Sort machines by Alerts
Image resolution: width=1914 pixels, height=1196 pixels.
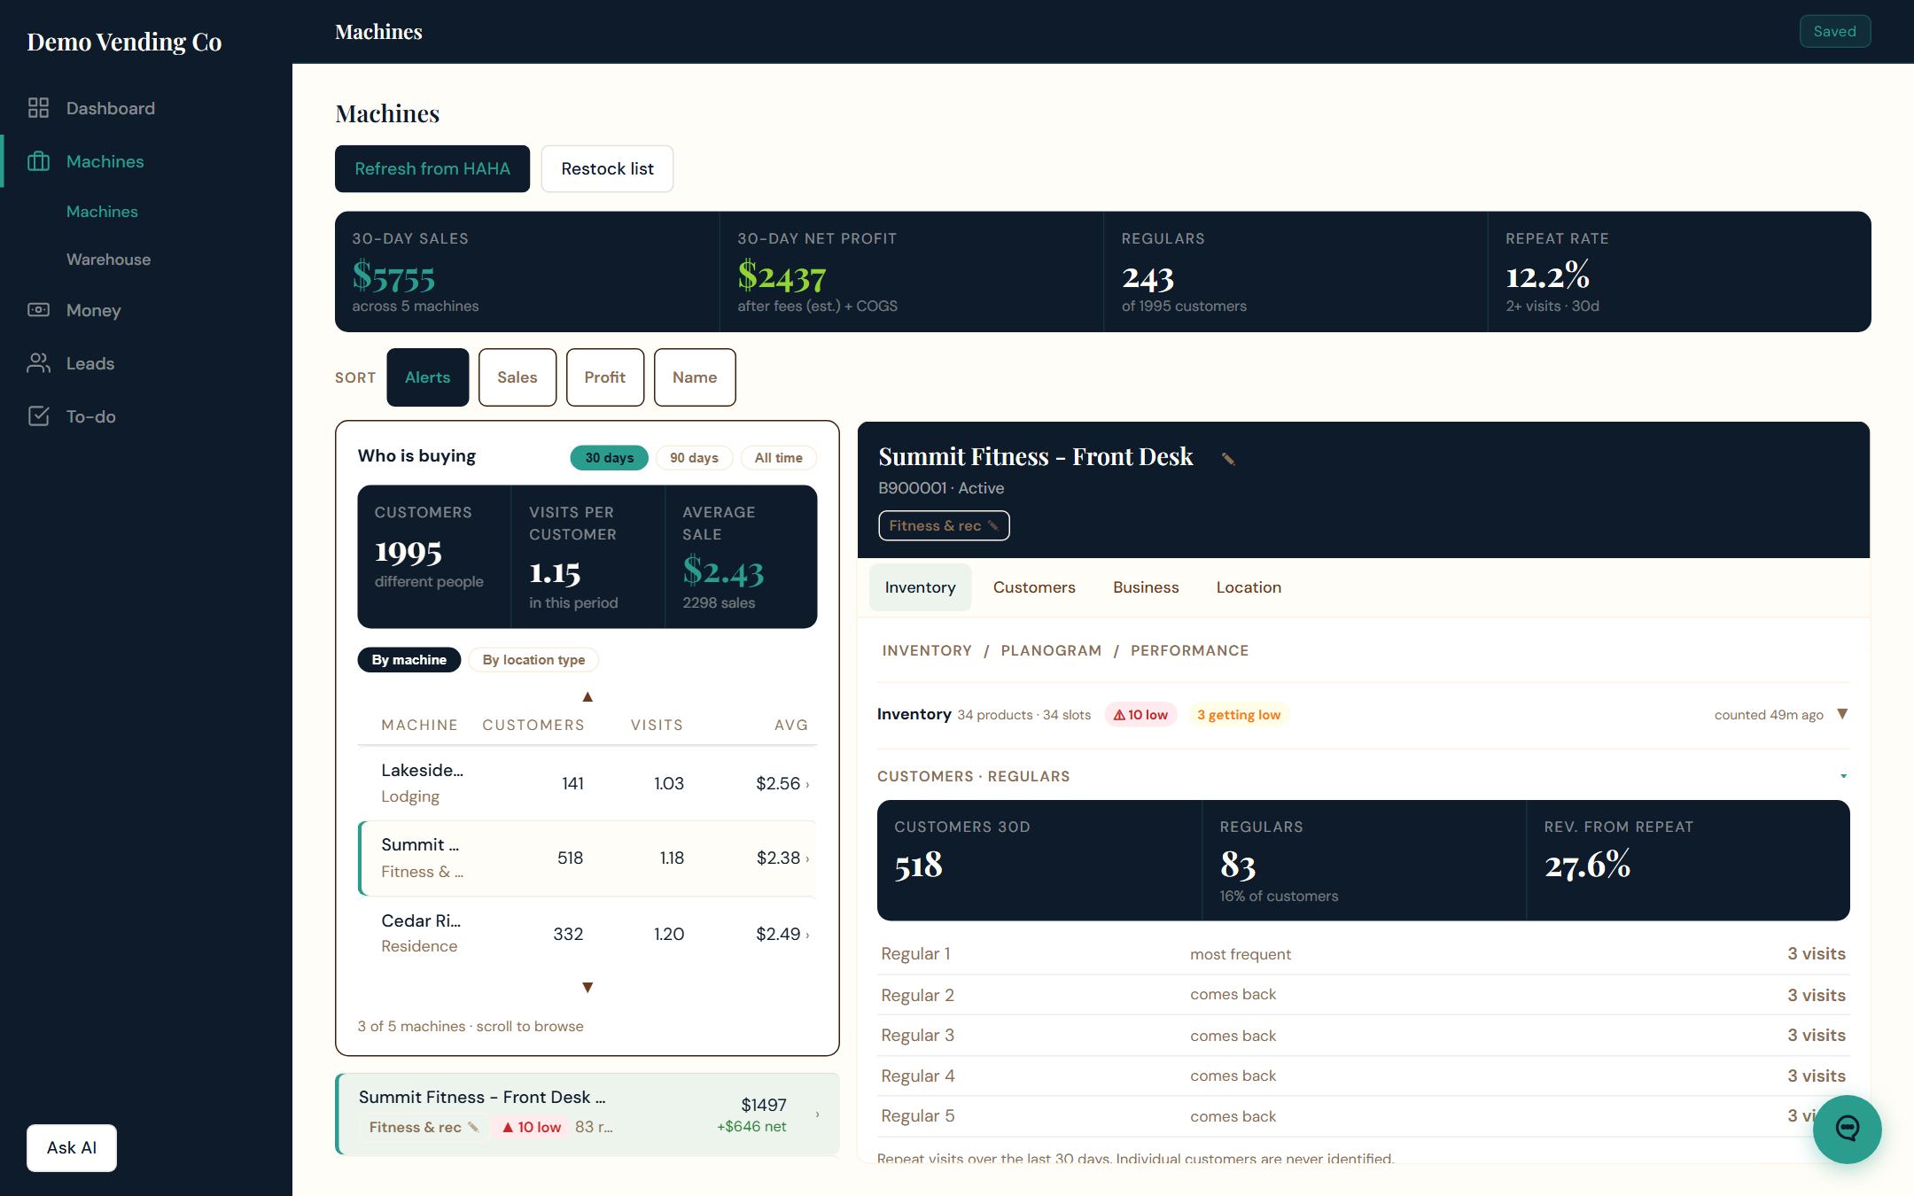tap(427, 377)
